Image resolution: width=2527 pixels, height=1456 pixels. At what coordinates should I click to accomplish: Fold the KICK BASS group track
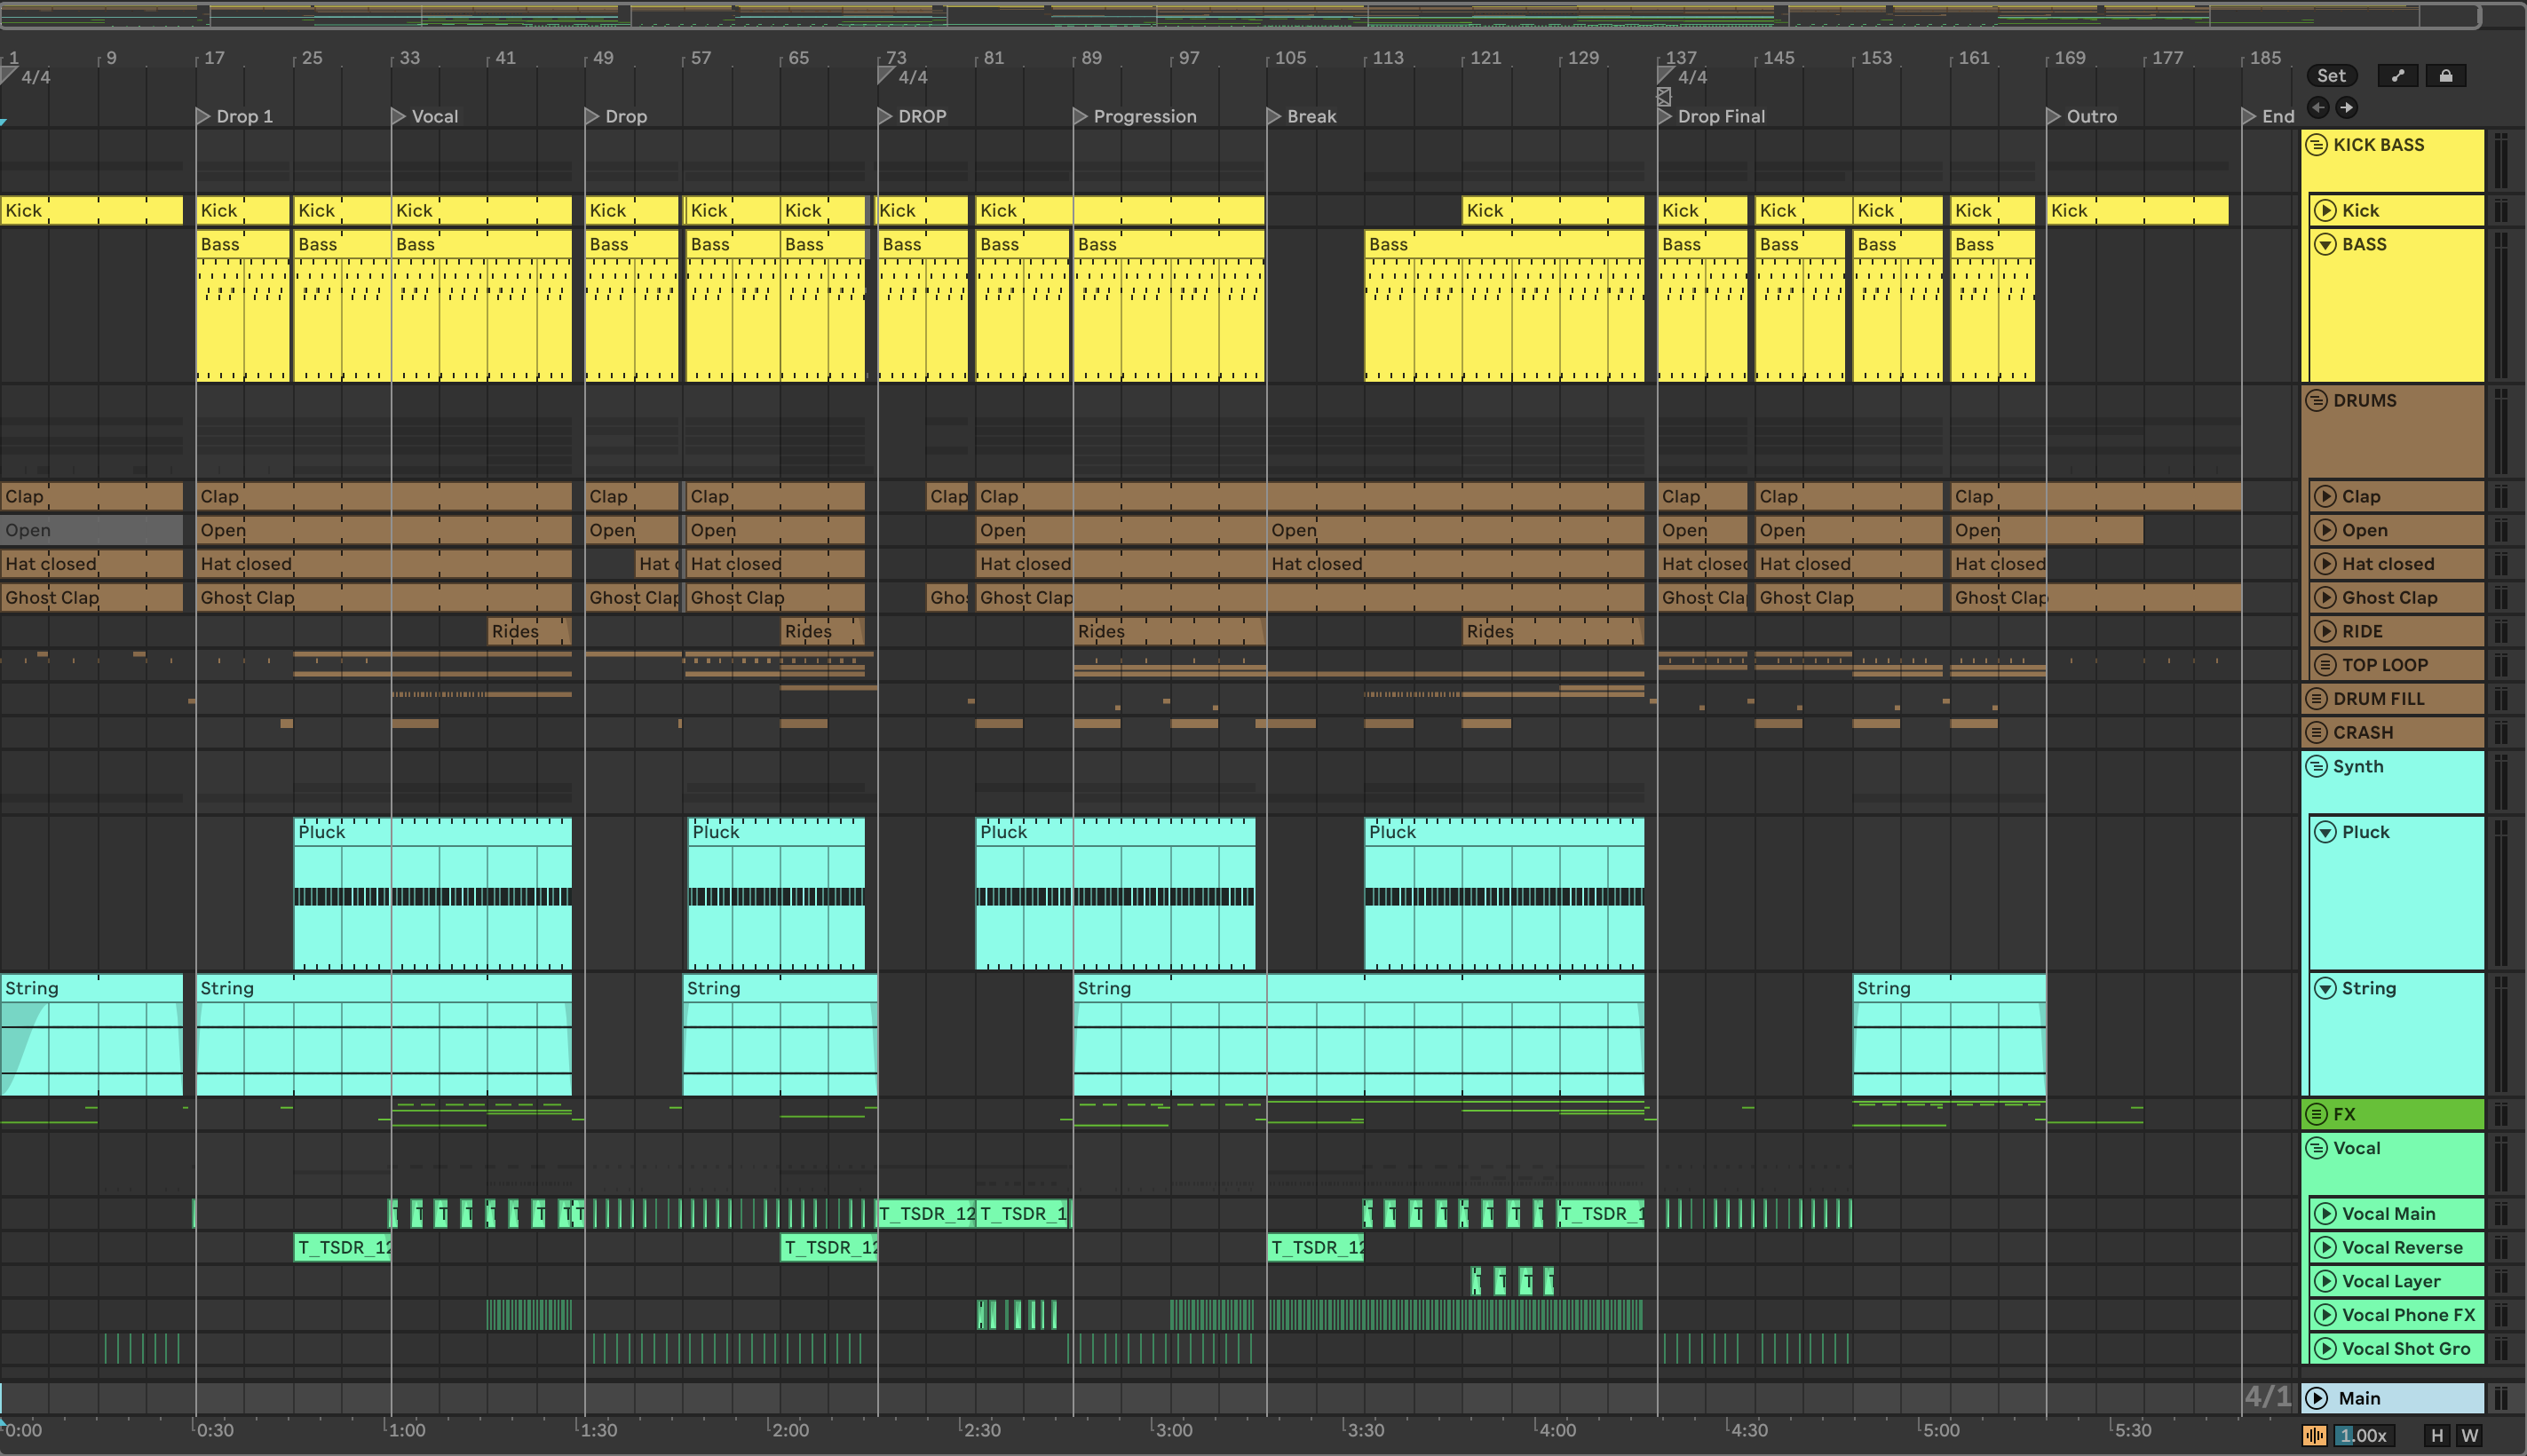(2316, 145)
